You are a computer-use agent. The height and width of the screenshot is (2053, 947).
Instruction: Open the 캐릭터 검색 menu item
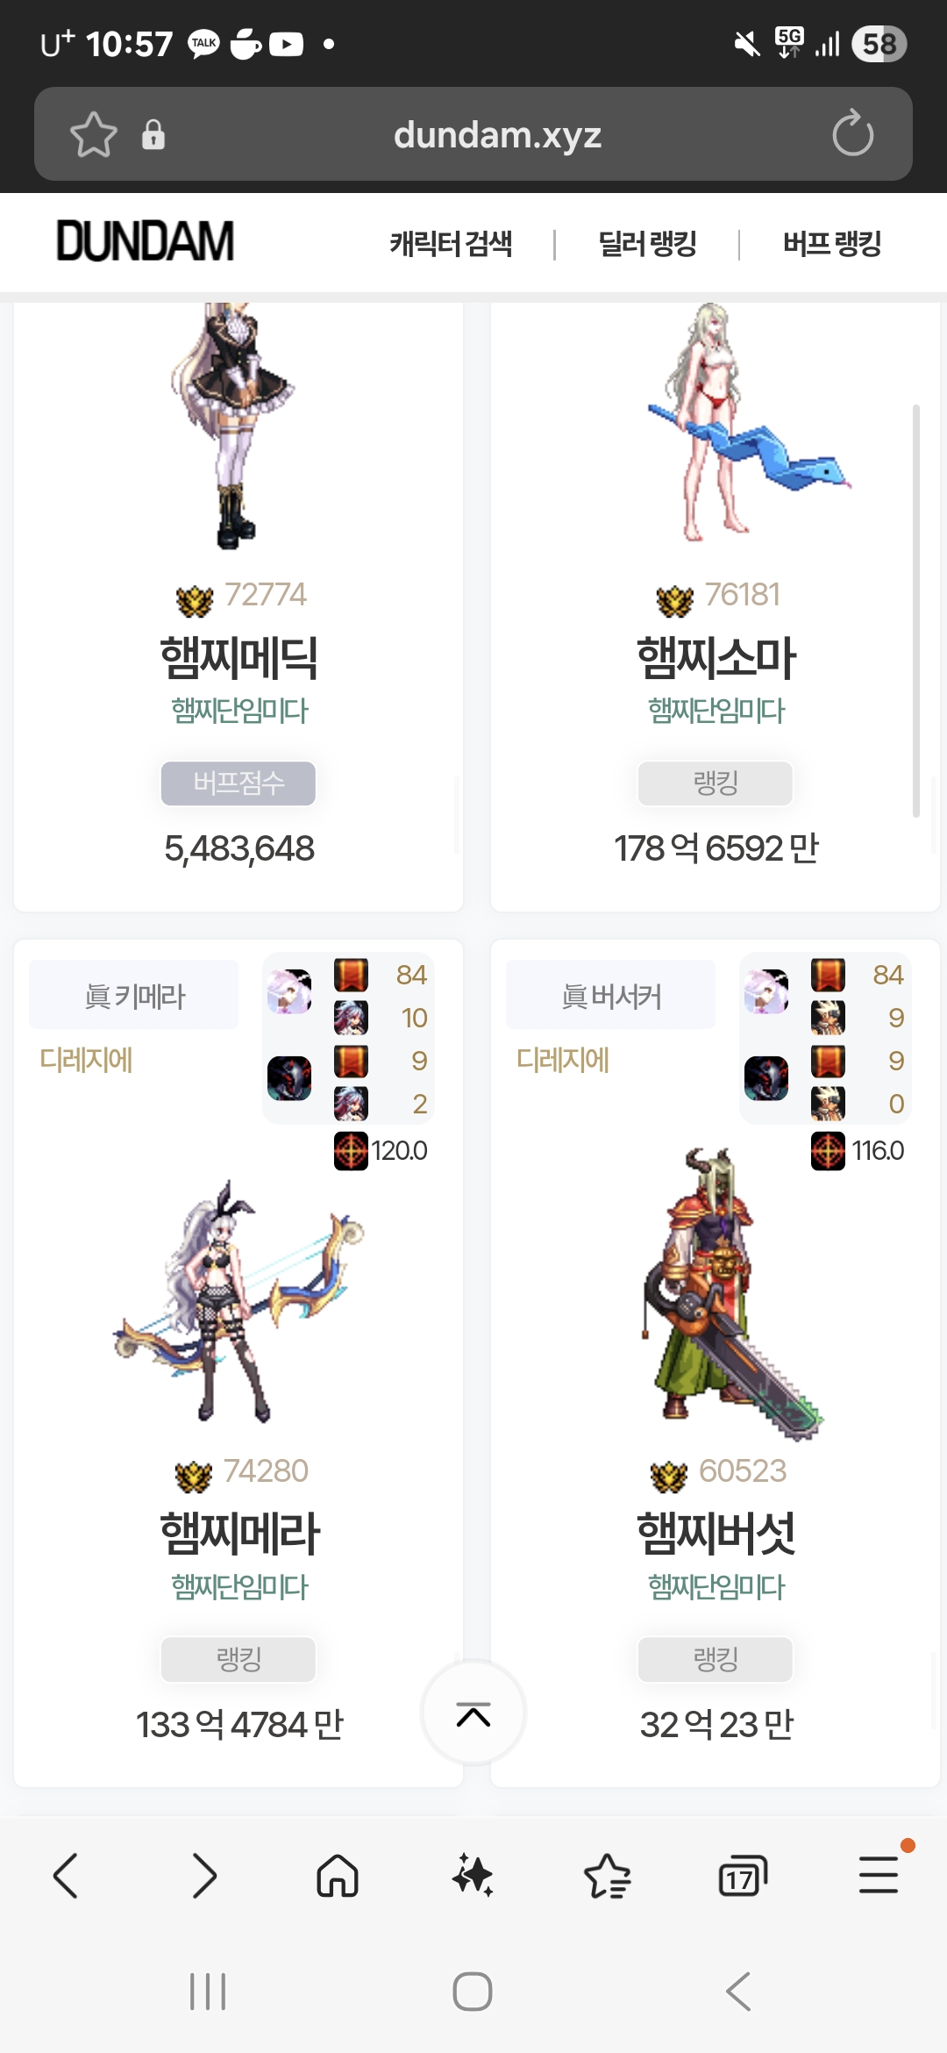click(451, 244)
